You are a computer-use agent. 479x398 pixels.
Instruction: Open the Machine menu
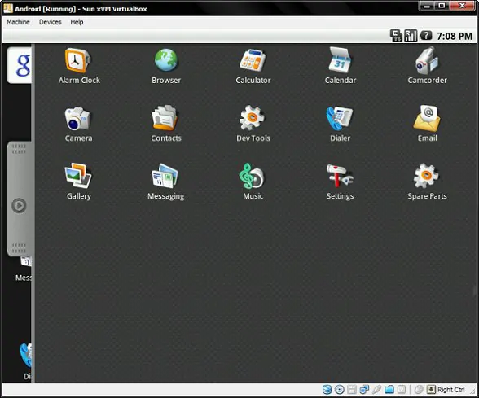(x=18, y=22)
